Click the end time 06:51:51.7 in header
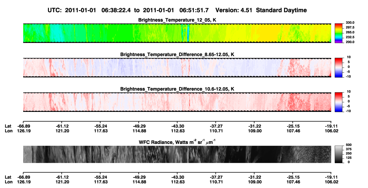The image size is (368, 188). click(194, 10)
